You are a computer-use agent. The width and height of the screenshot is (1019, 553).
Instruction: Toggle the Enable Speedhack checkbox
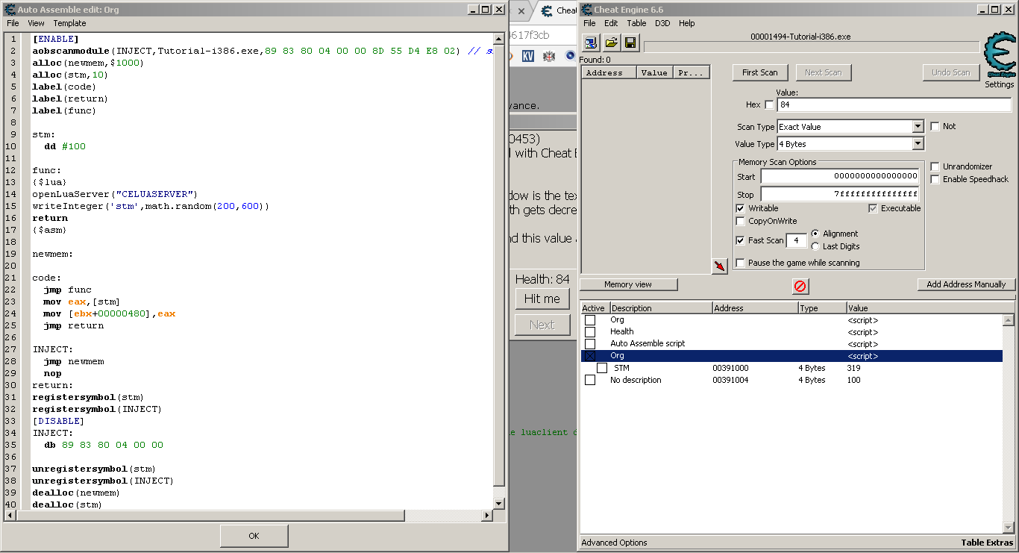[x=935, y=179]
